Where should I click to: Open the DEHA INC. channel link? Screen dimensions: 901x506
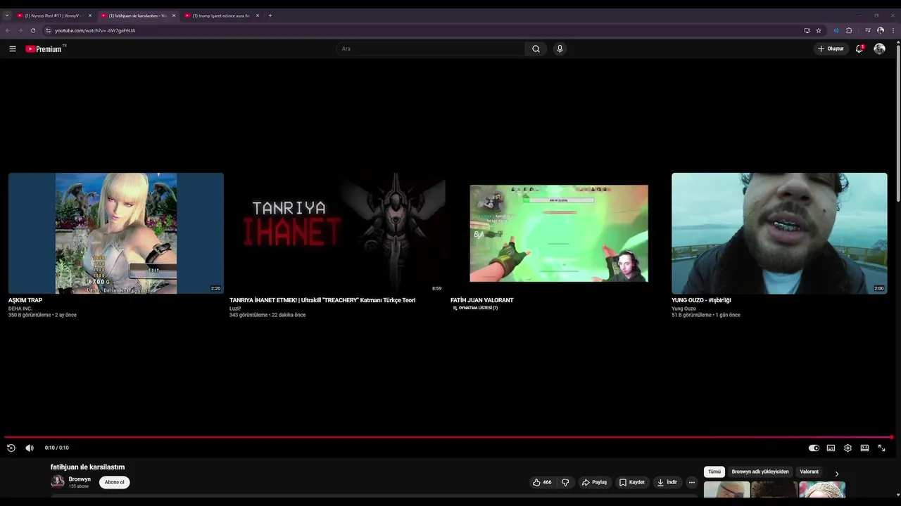(20, 309)
